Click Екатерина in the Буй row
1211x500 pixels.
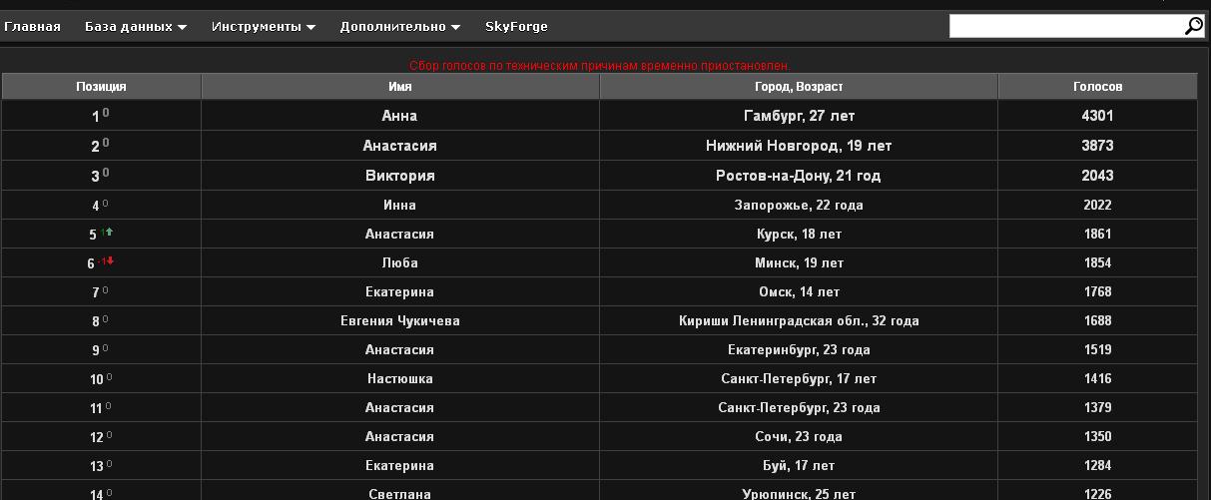(399, 465)
